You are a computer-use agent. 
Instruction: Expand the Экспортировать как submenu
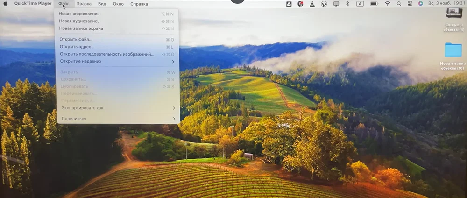[118, 108]
